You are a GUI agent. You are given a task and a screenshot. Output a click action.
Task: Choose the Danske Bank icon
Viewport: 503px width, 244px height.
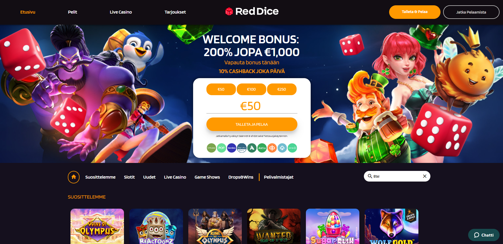[242, 148]
